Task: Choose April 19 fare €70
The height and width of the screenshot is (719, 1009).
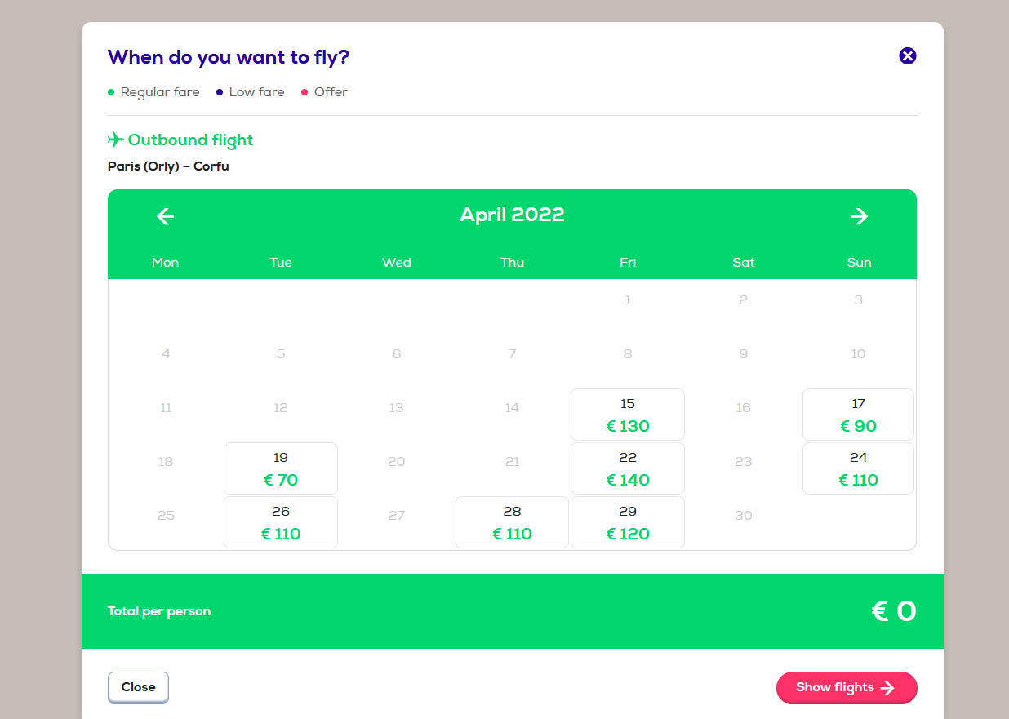Action: tap(281, 468)
